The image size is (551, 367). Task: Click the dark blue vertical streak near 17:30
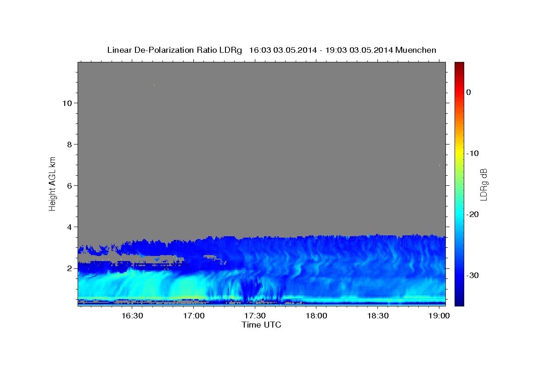[x=250, y=288]
